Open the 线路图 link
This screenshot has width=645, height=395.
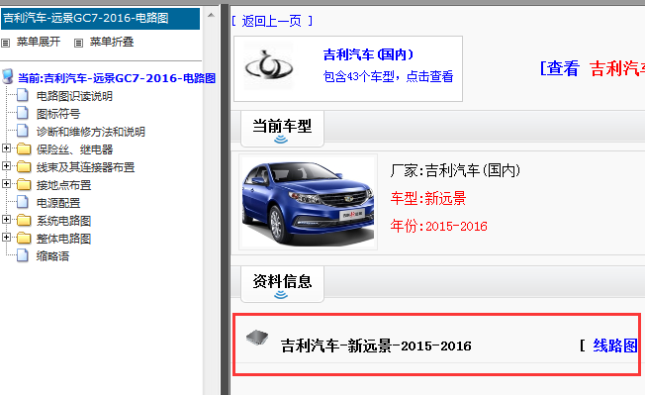(x=615, y=346)
